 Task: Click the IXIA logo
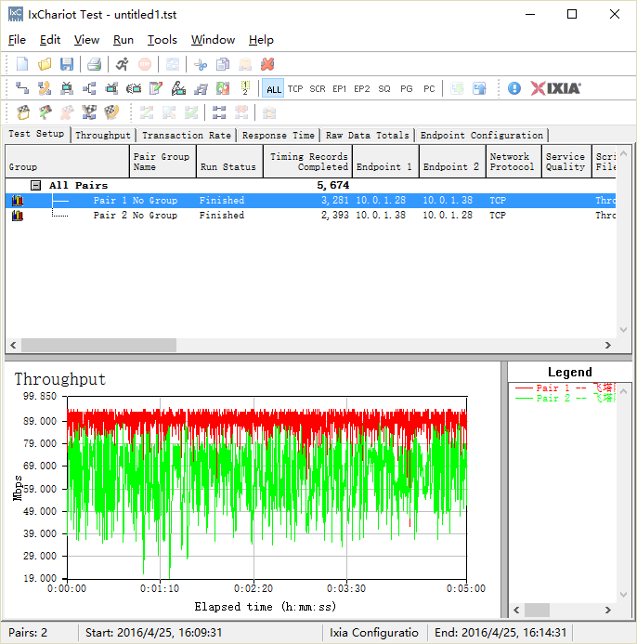pos(555,88)
